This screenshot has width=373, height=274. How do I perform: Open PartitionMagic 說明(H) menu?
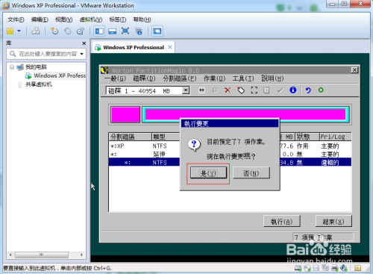click(x=272, y=78)
